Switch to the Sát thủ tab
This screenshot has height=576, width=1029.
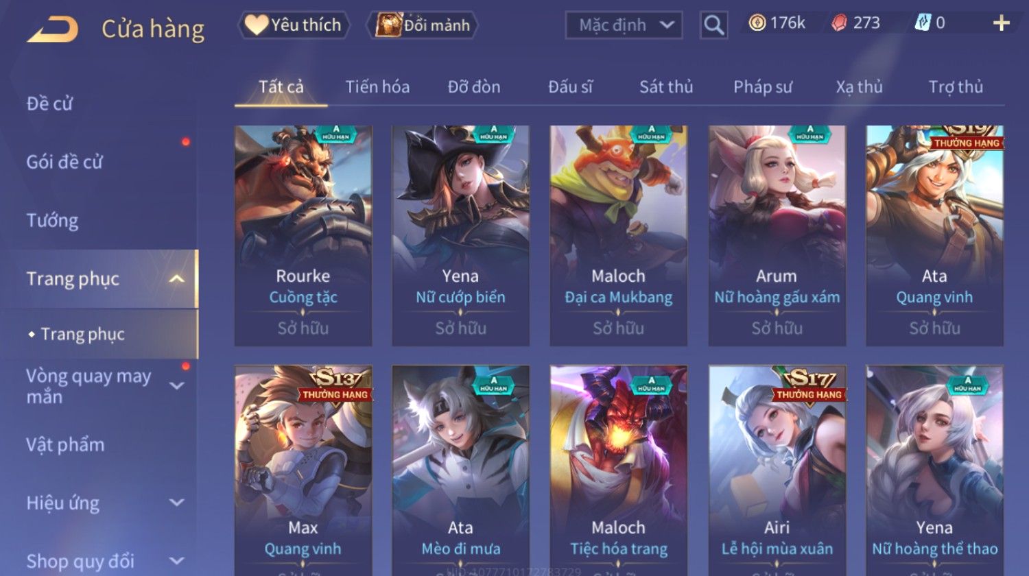[666, 87]
